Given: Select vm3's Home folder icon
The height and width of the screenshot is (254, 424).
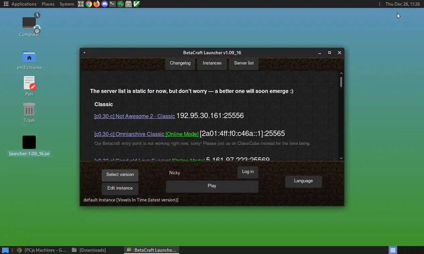Looking at the screenshot, I should coord(29,60).
